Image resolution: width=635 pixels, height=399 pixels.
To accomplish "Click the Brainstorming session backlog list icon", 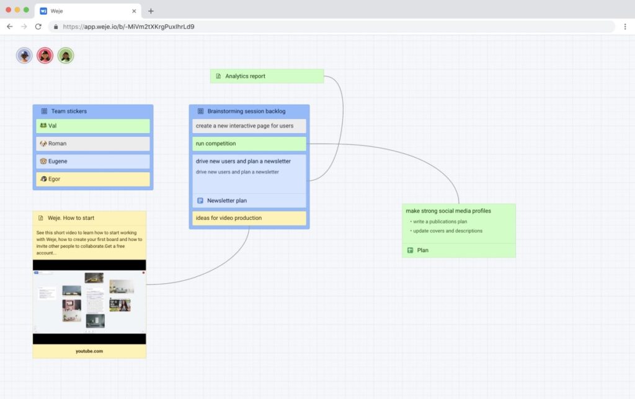I will [x=200, y=112].
